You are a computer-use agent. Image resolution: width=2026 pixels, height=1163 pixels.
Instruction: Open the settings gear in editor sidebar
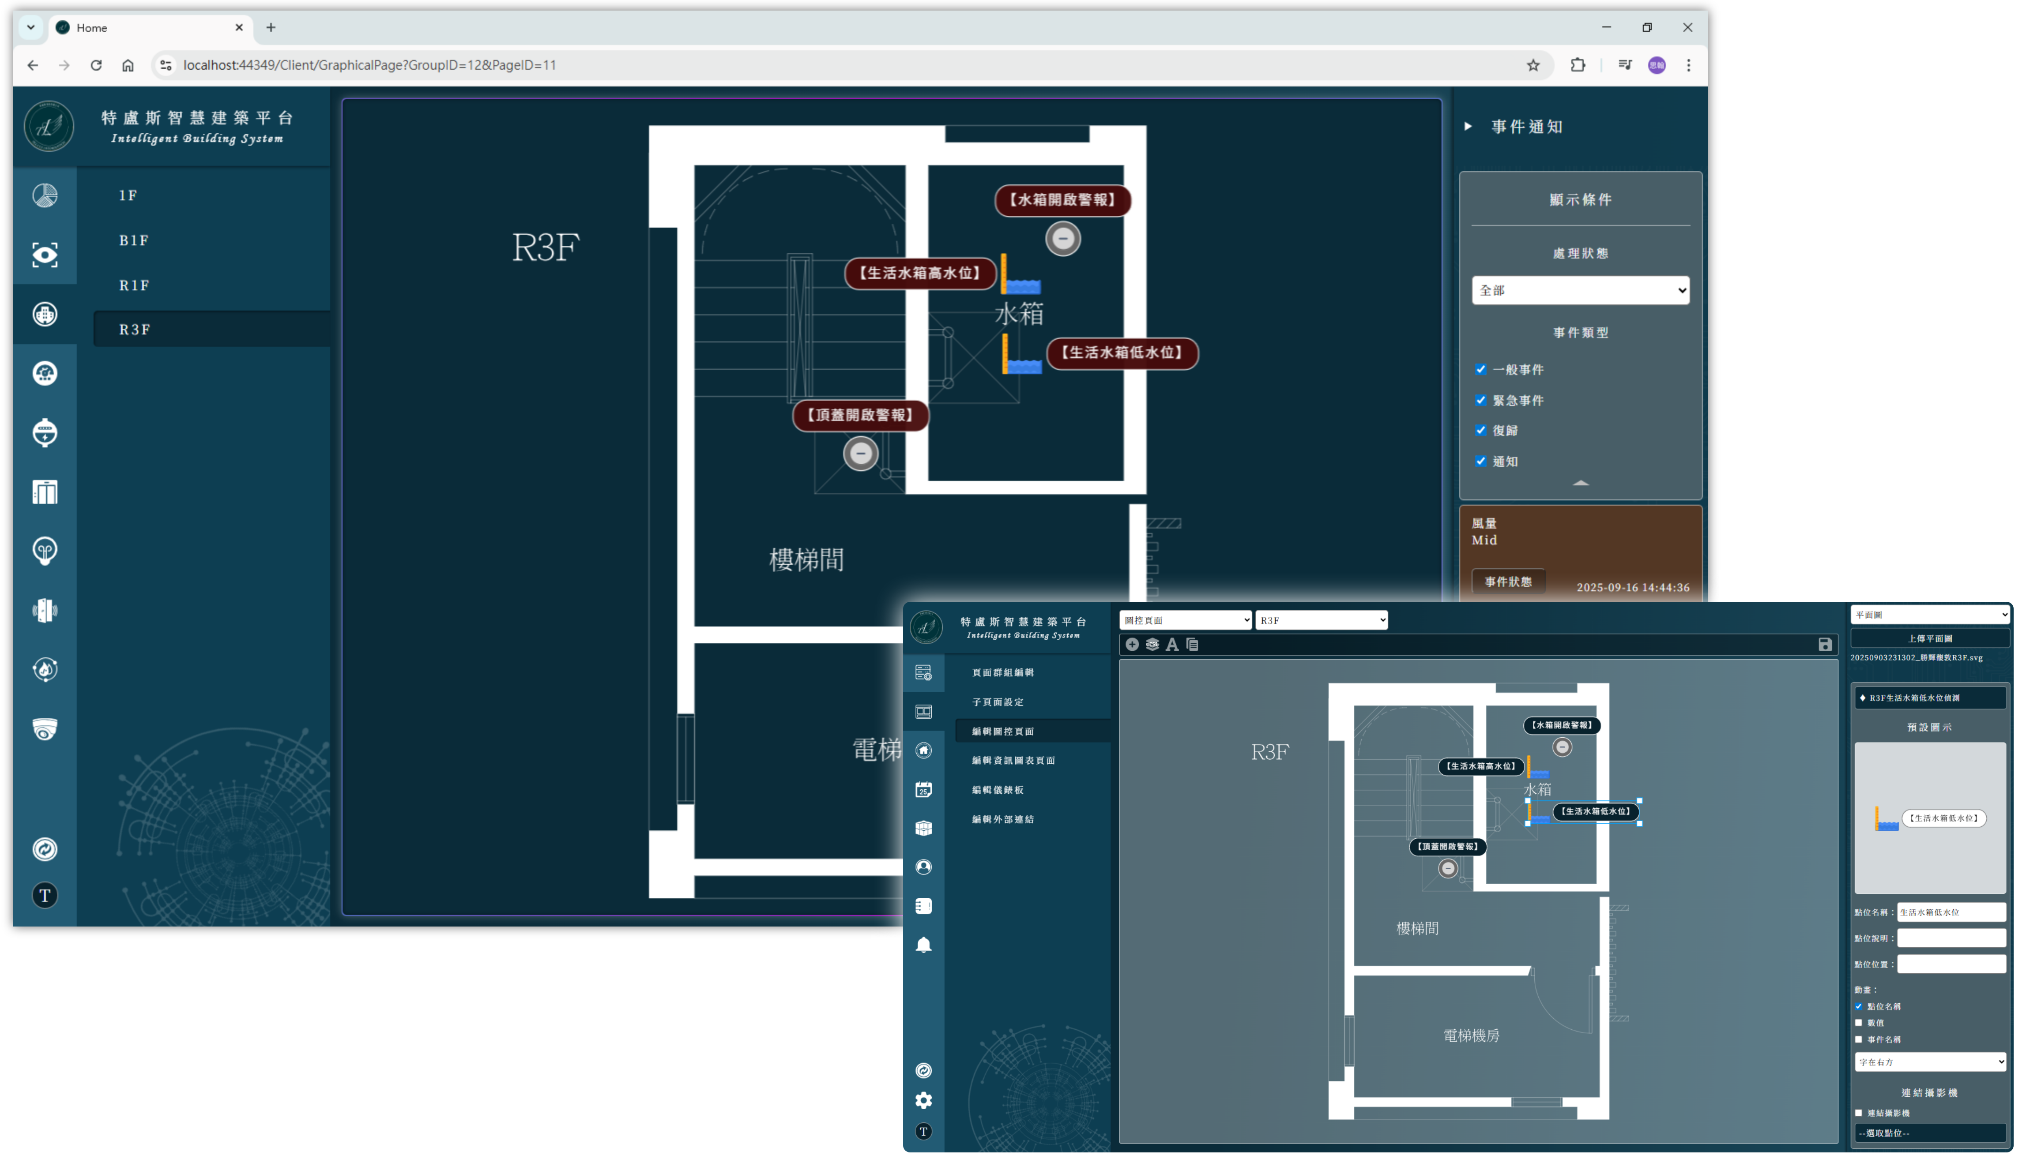click(923, 1100)
